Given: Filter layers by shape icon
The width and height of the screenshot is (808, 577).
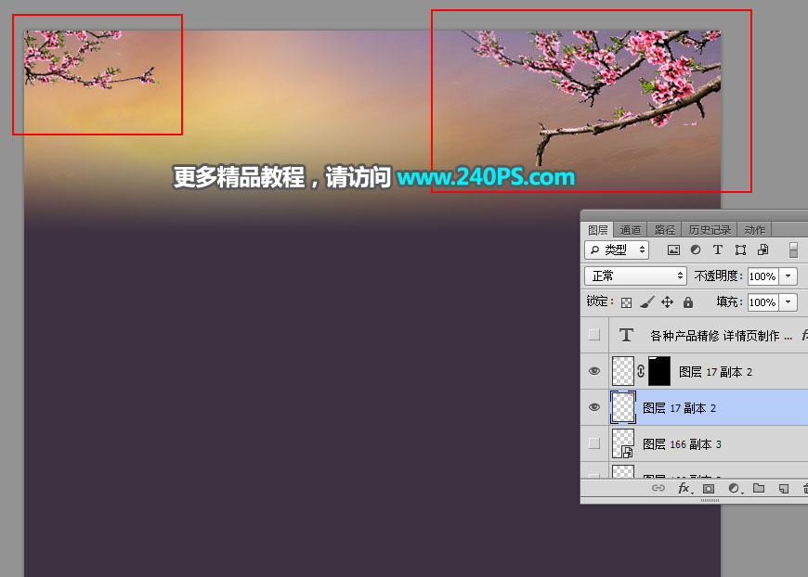Looking at the screenshot, I should 740,250.
